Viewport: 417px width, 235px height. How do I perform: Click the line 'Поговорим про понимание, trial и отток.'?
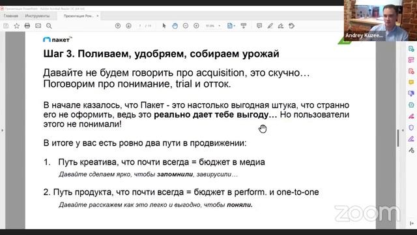[137, 84]
